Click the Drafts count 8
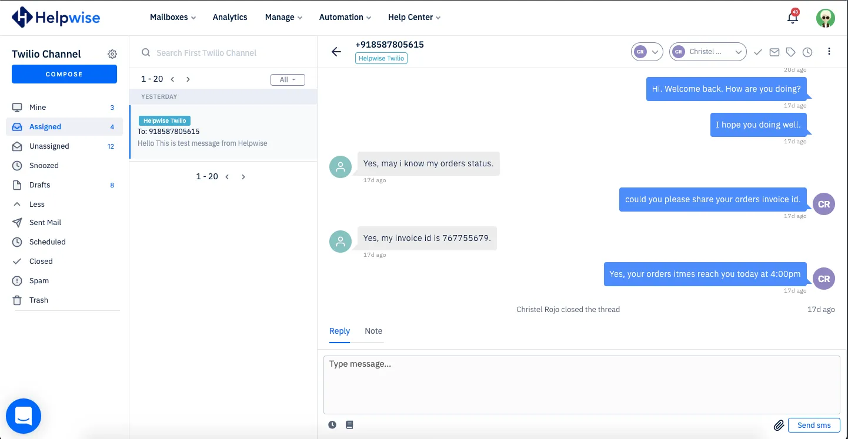 [x=112, y=185]
